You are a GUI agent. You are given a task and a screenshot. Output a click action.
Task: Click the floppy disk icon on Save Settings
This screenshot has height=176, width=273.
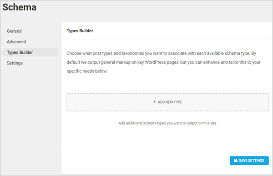[x=236, y=161]
